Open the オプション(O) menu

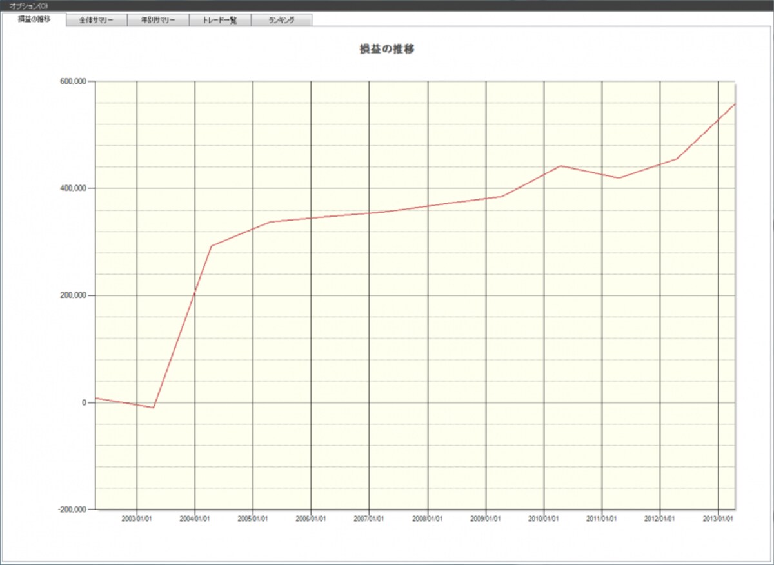tap(28, 5)
